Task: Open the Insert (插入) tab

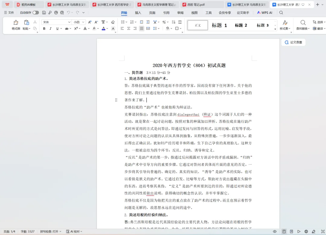Action: pyautogui.click(x=138, y=13)
